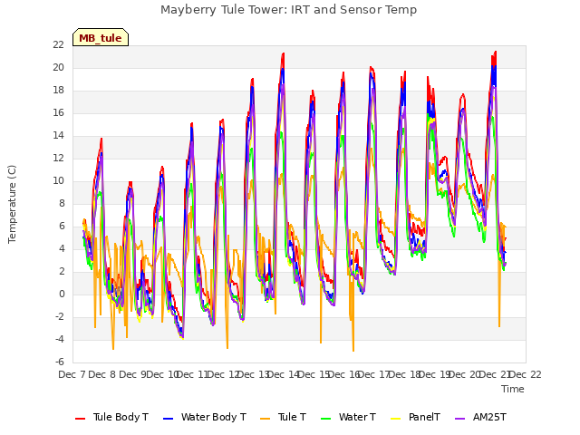Toggle the AM25T legend entry
This screenshot has height=435, width=580.
480,417
